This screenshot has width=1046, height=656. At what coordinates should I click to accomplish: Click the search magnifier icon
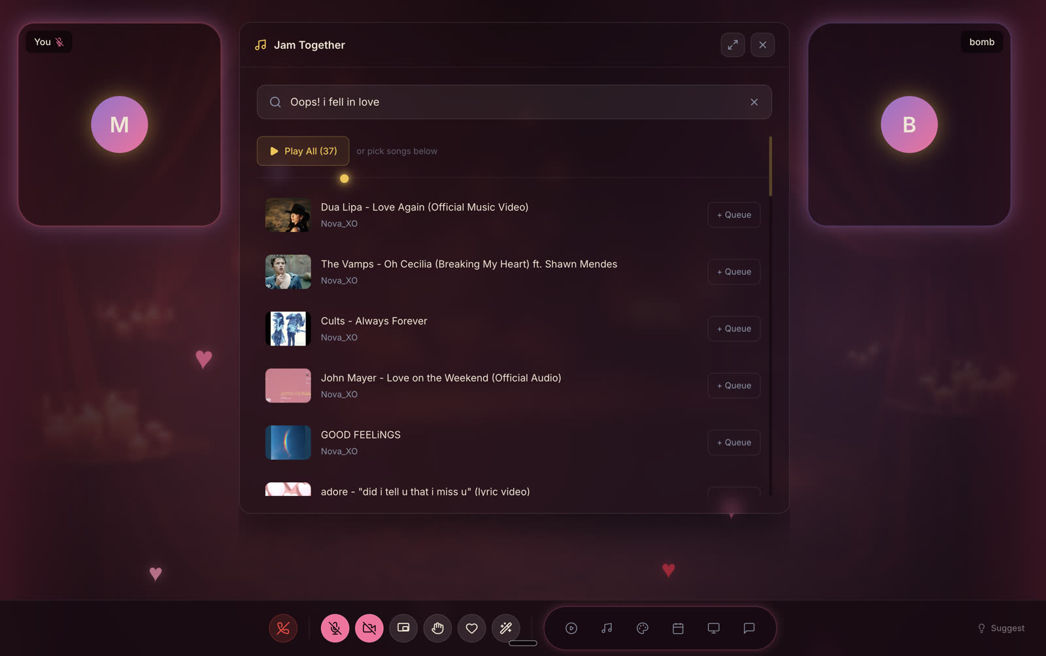click(275, 102)
